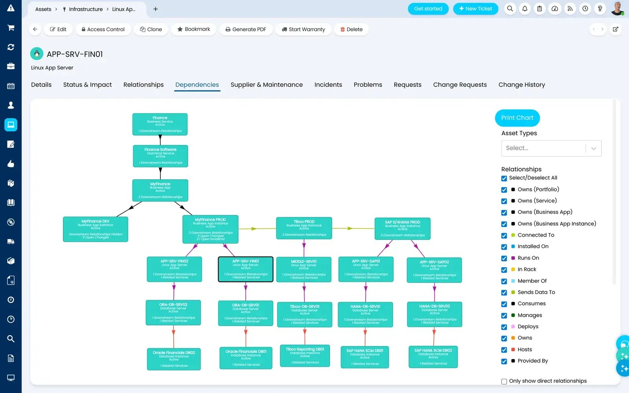The image size is (629, 393).
Task: Open the magnifier search sidebar icon
Action: point(11,339)
